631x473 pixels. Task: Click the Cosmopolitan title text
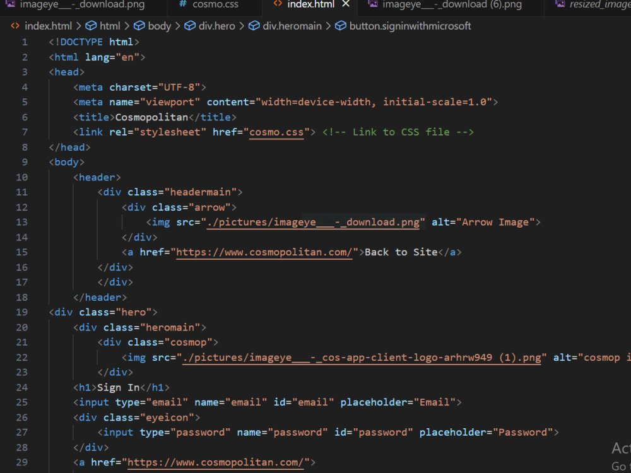[x=151, y=117]
